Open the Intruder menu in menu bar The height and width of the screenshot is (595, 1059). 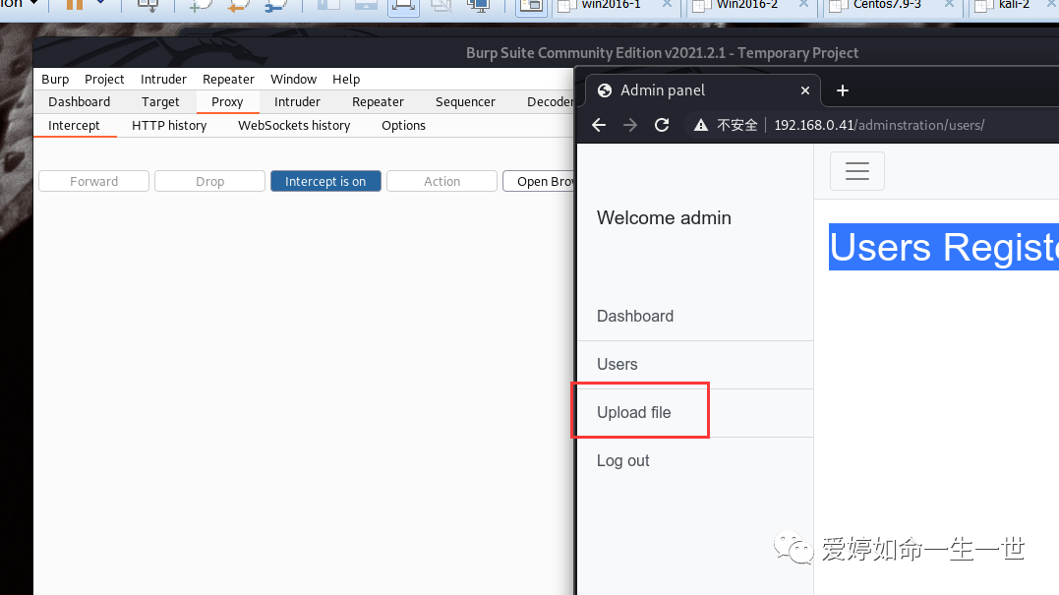[163, 79]
